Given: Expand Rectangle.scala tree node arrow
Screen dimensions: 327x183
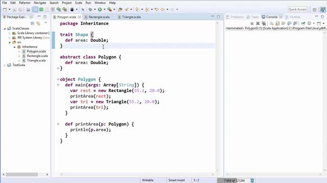Looking at the screenshot, I should click(19, 56).
